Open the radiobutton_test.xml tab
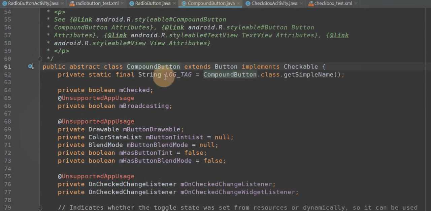The image size is (431, 211). (x=97, y=3)
